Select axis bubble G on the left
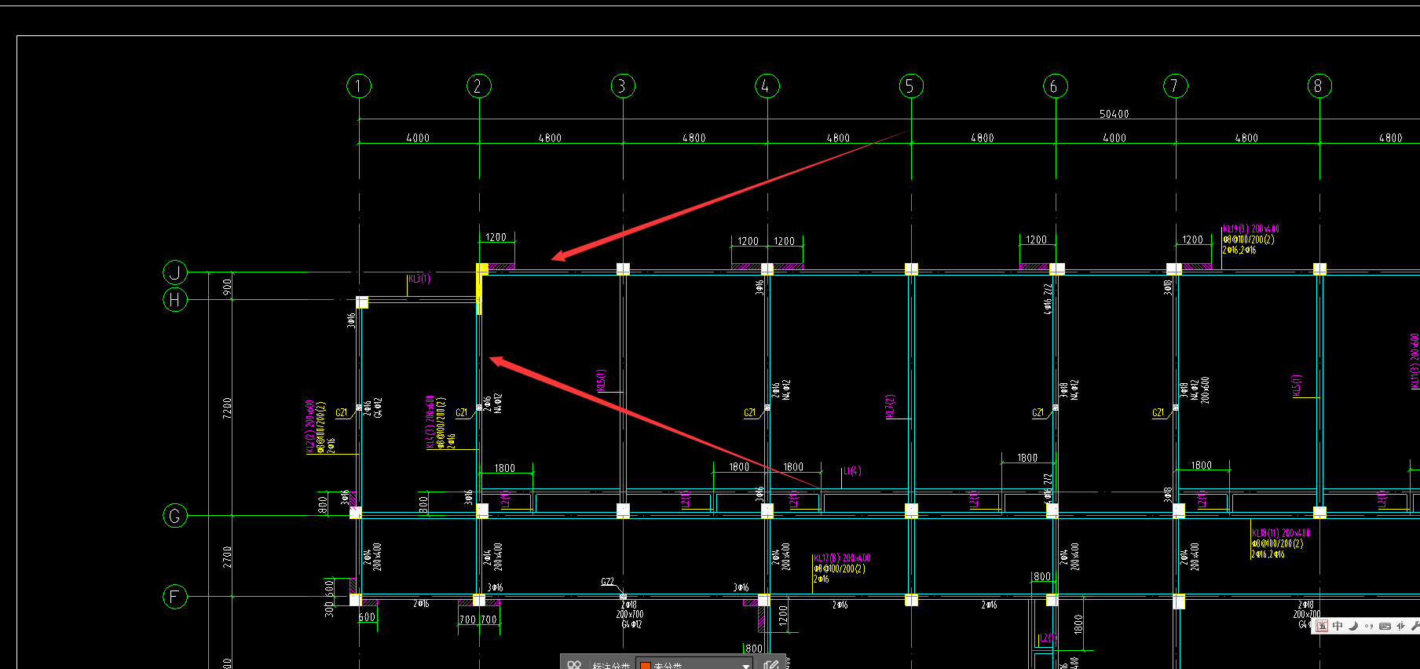The image size is (1420, 669). (x=175, y=516)
